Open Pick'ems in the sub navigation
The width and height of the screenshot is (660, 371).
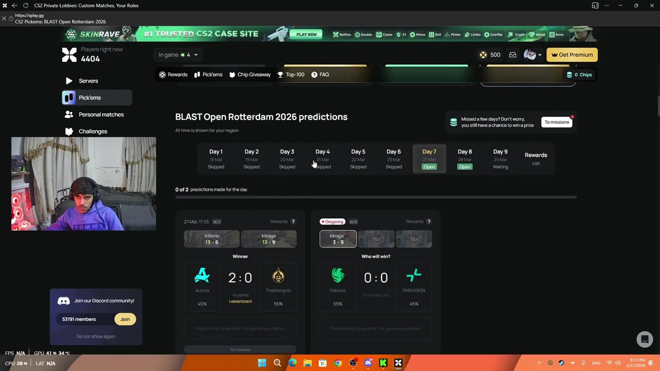[208, 75]
